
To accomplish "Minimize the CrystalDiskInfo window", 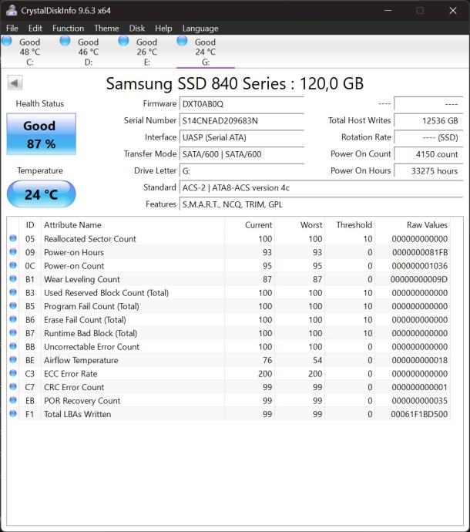I will 388,10.
